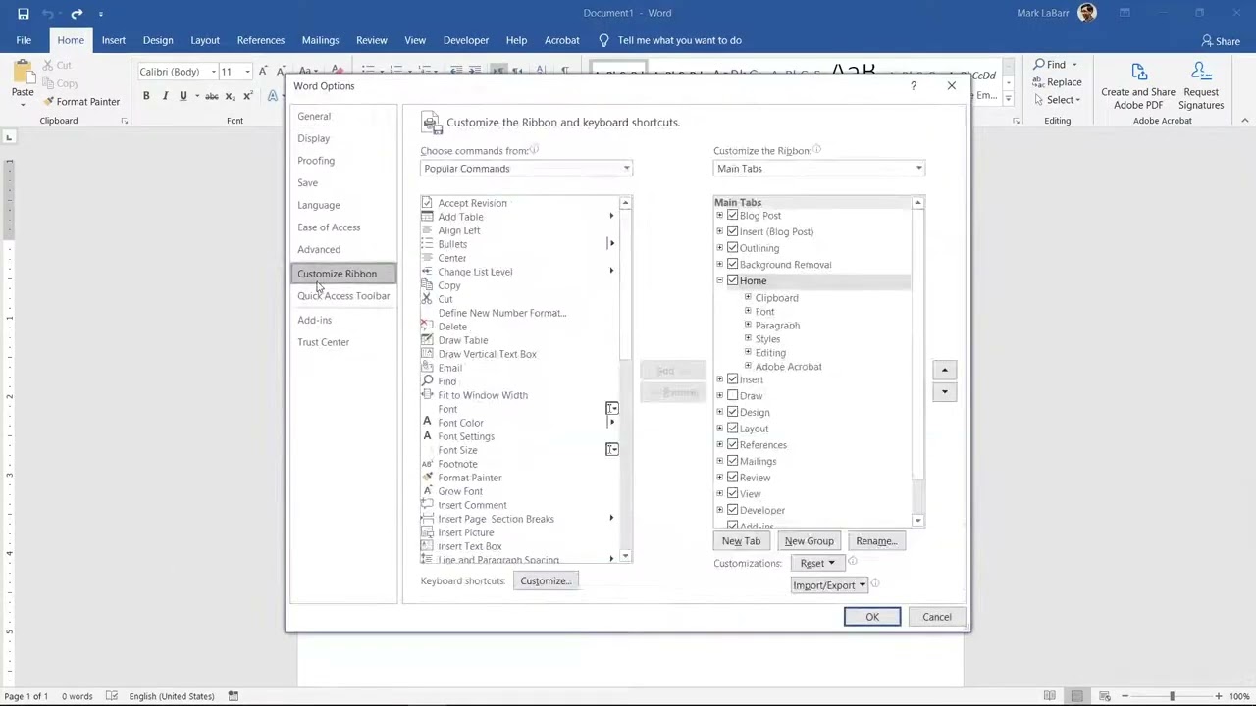Screen dimensions: 1256x706
Task: Uncheck the Review tab checkbox
Action: point(732,478)
